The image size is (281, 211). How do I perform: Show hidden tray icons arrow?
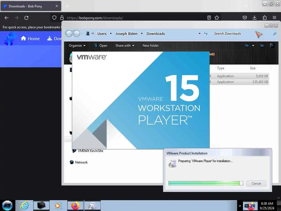click(240, 206)
